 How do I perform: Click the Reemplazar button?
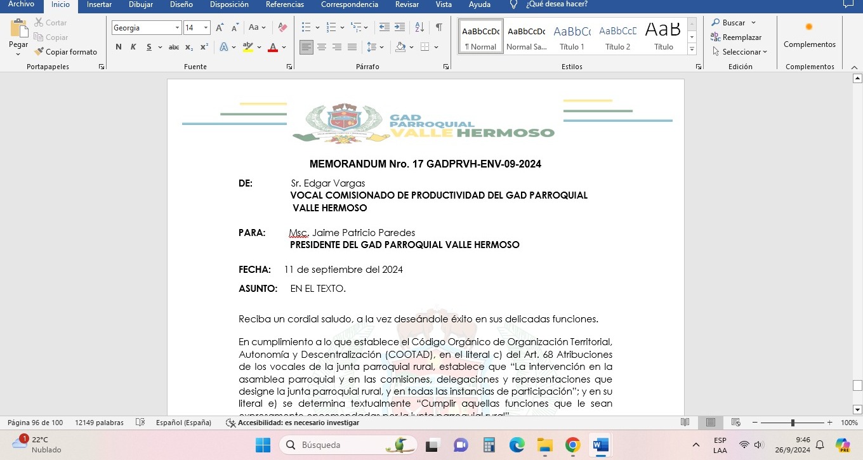point(736,37)
